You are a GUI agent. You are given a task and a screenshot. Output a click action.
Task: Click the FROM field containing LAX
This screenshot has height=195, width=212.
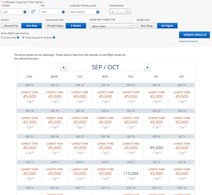(15, 12)
